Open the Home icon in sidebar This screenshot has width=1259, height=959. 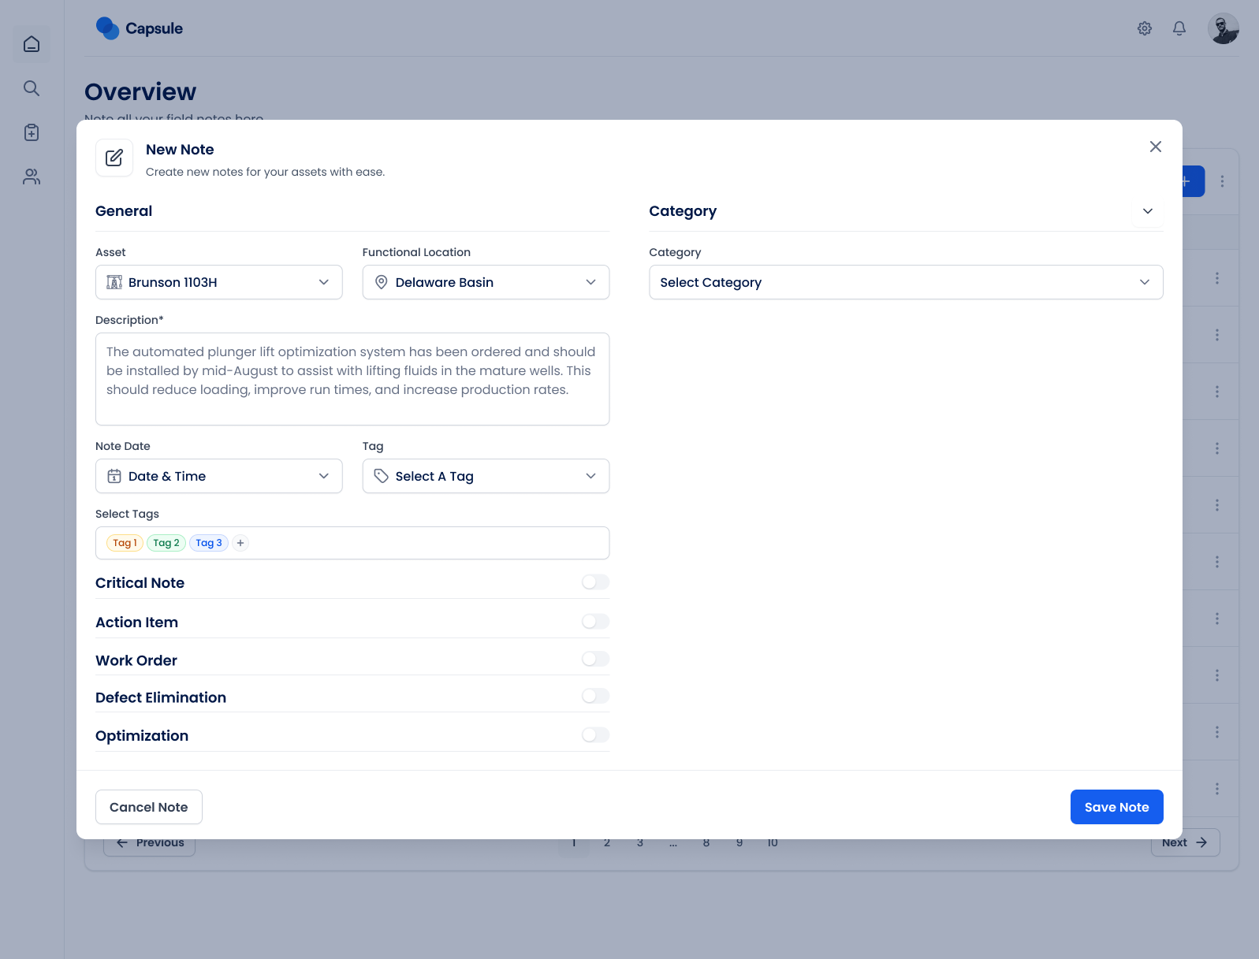coord(32,44)
